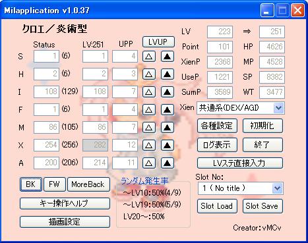
Task: Open LVステ直接入力 direct input
Action: tap(240, 163)
